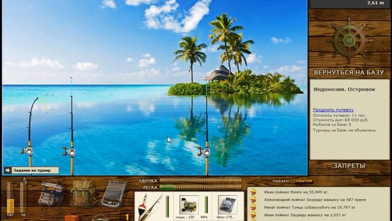
Task: Click event 'Иван поймал Манту на 55,945 кг'
Action: [x=296, y=192]
